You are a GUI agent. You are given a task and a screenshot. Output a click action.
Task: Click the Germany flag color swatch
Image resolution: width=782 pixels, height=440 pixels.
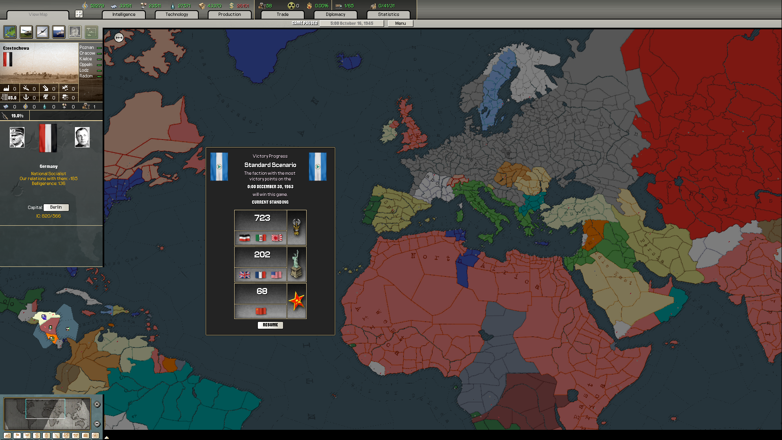click(48, 138)
